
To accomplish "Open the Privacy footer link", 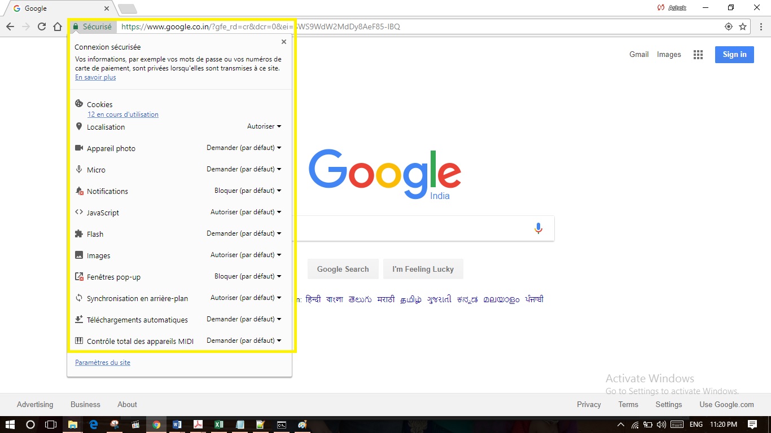I will click(589, 404).
